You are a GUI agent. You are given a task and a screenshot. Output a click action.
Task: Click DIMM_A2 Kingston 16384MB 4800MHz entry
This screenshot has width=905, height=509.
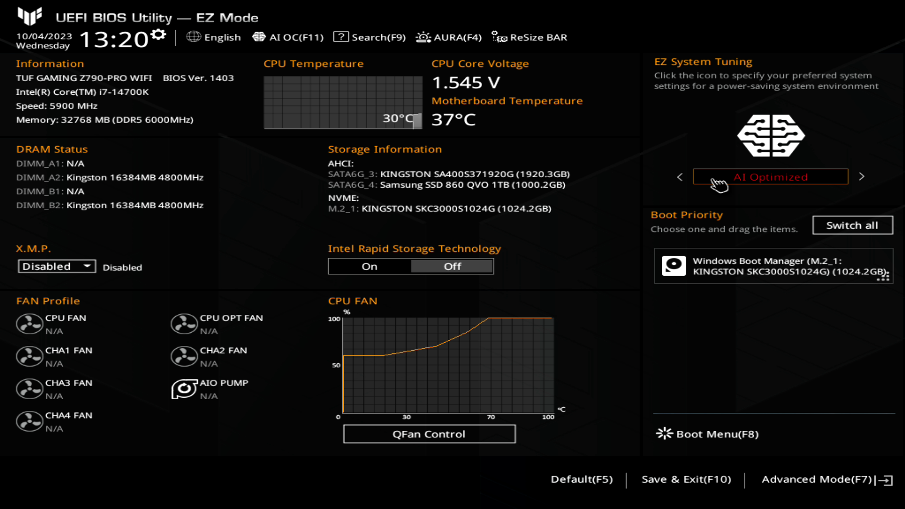pyautogui.click(x=110, y=178)
